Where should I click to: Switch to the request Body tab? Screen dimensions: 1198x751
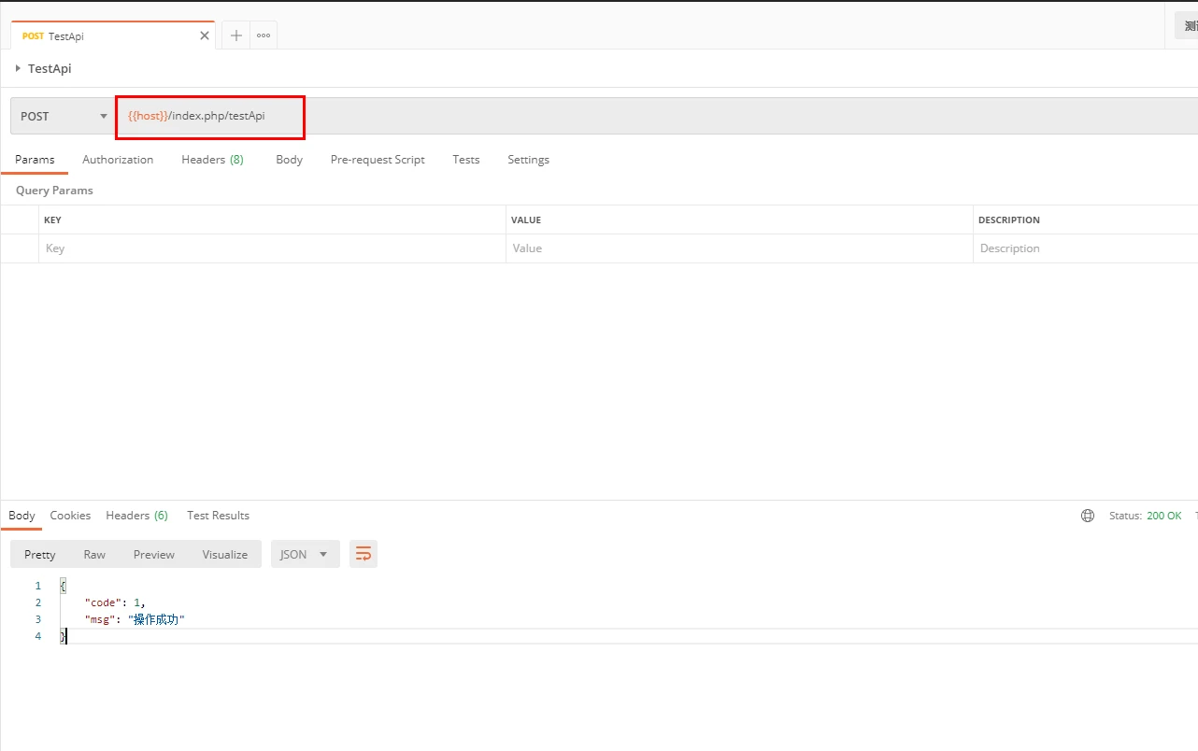(289, 160)
